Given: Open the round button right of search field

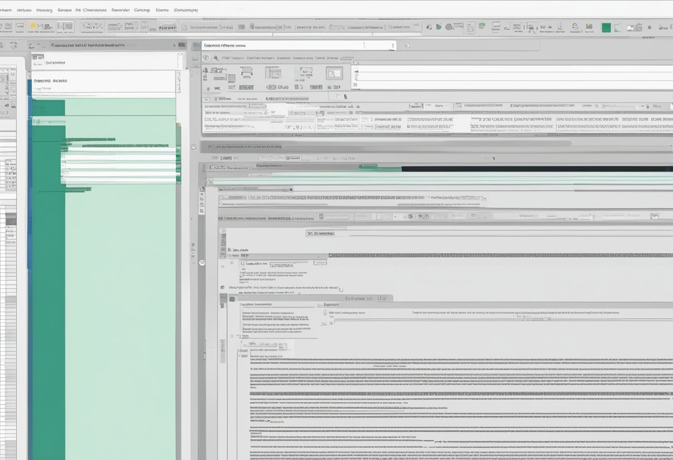Looking at the screenshot, I should click(407, 45).
